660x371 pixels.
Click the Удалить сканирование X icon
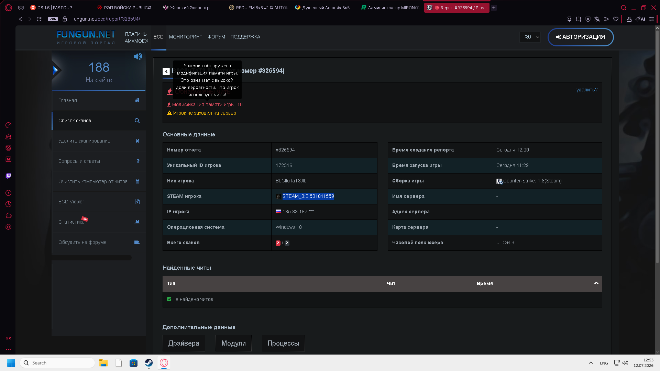click(x=137, y=141)
